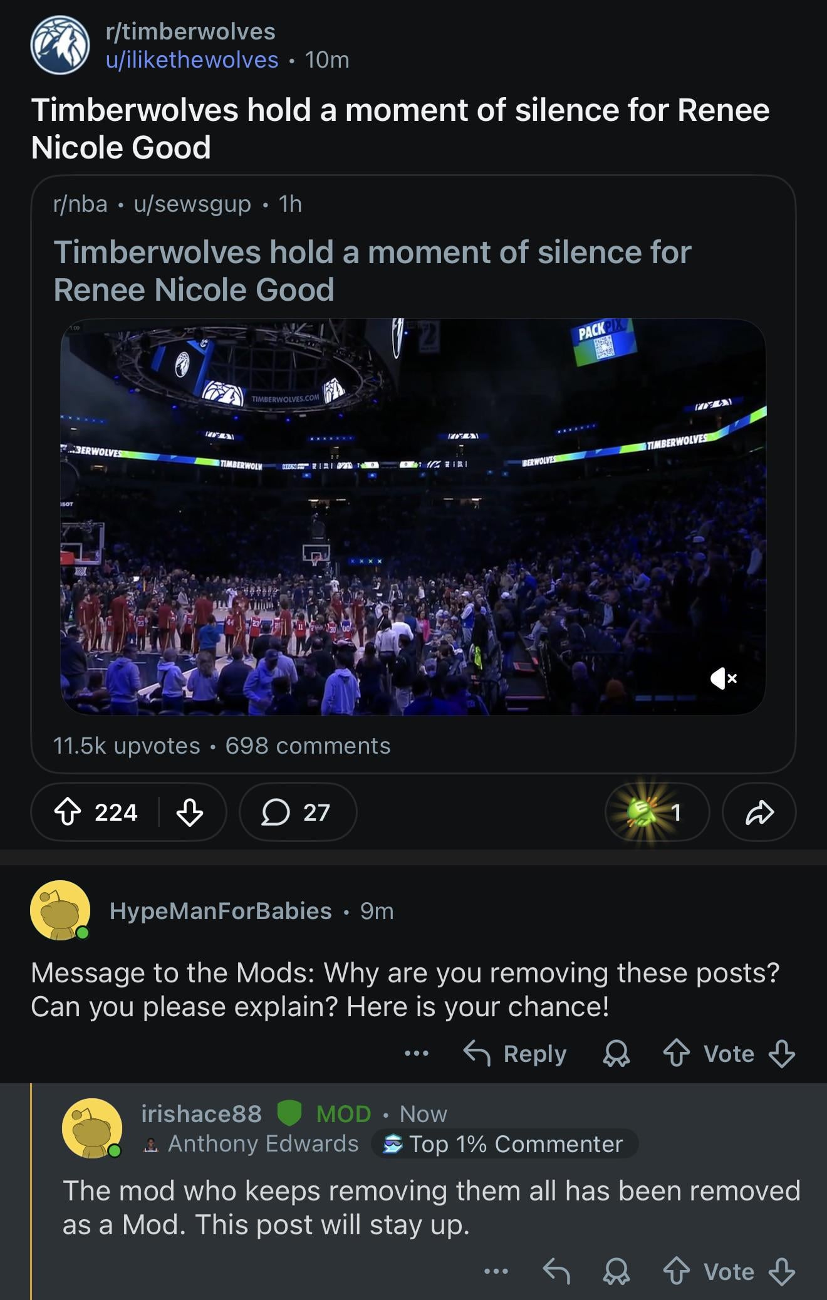827x1300 pixels.
Task: Upvote HypeManForBabies' comment
Action: tap(677, 1054)
